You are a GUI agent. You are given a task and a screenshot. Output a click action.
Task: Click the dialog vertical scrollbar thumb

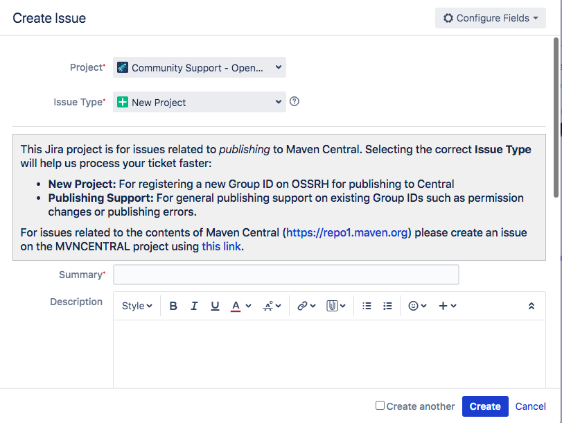pyautogui.click(x=556, y=118)
